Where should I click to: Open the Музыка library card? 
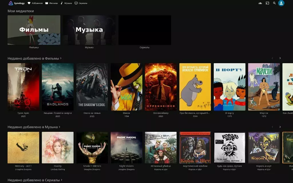click(89, 30)
